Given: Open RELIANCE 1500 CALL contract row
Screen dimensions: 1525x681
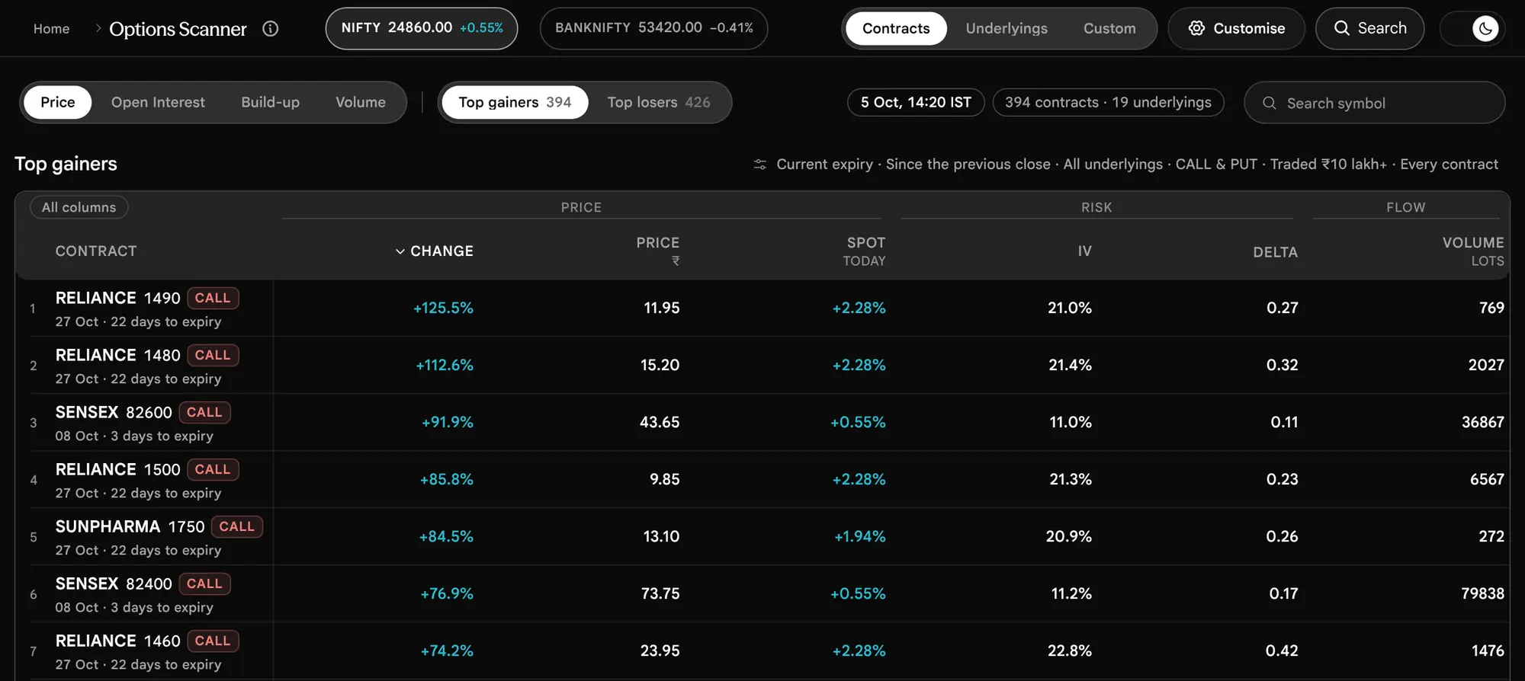Looking at the screenshot, I should coord(762,479).
